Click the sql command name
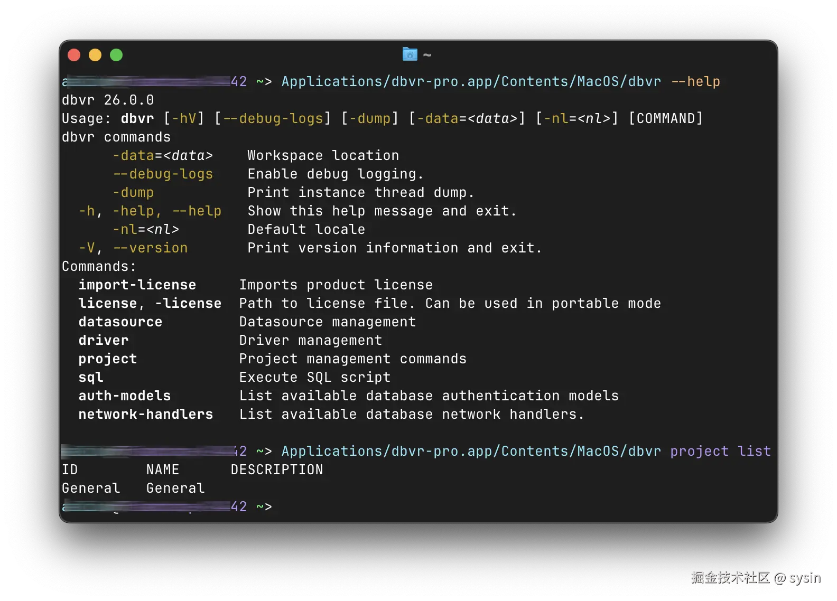This screenshot has height=601, width=837. pyautogui.click(x=90, y=378)
